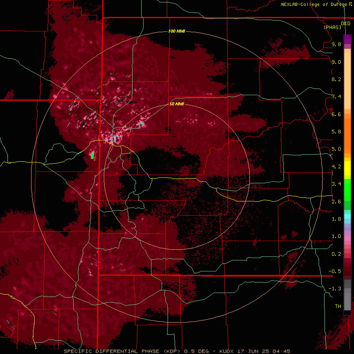Click the 7.4 legend value
Image resolution: width=354 pixels, height=354 pixels.
(336, 97)
